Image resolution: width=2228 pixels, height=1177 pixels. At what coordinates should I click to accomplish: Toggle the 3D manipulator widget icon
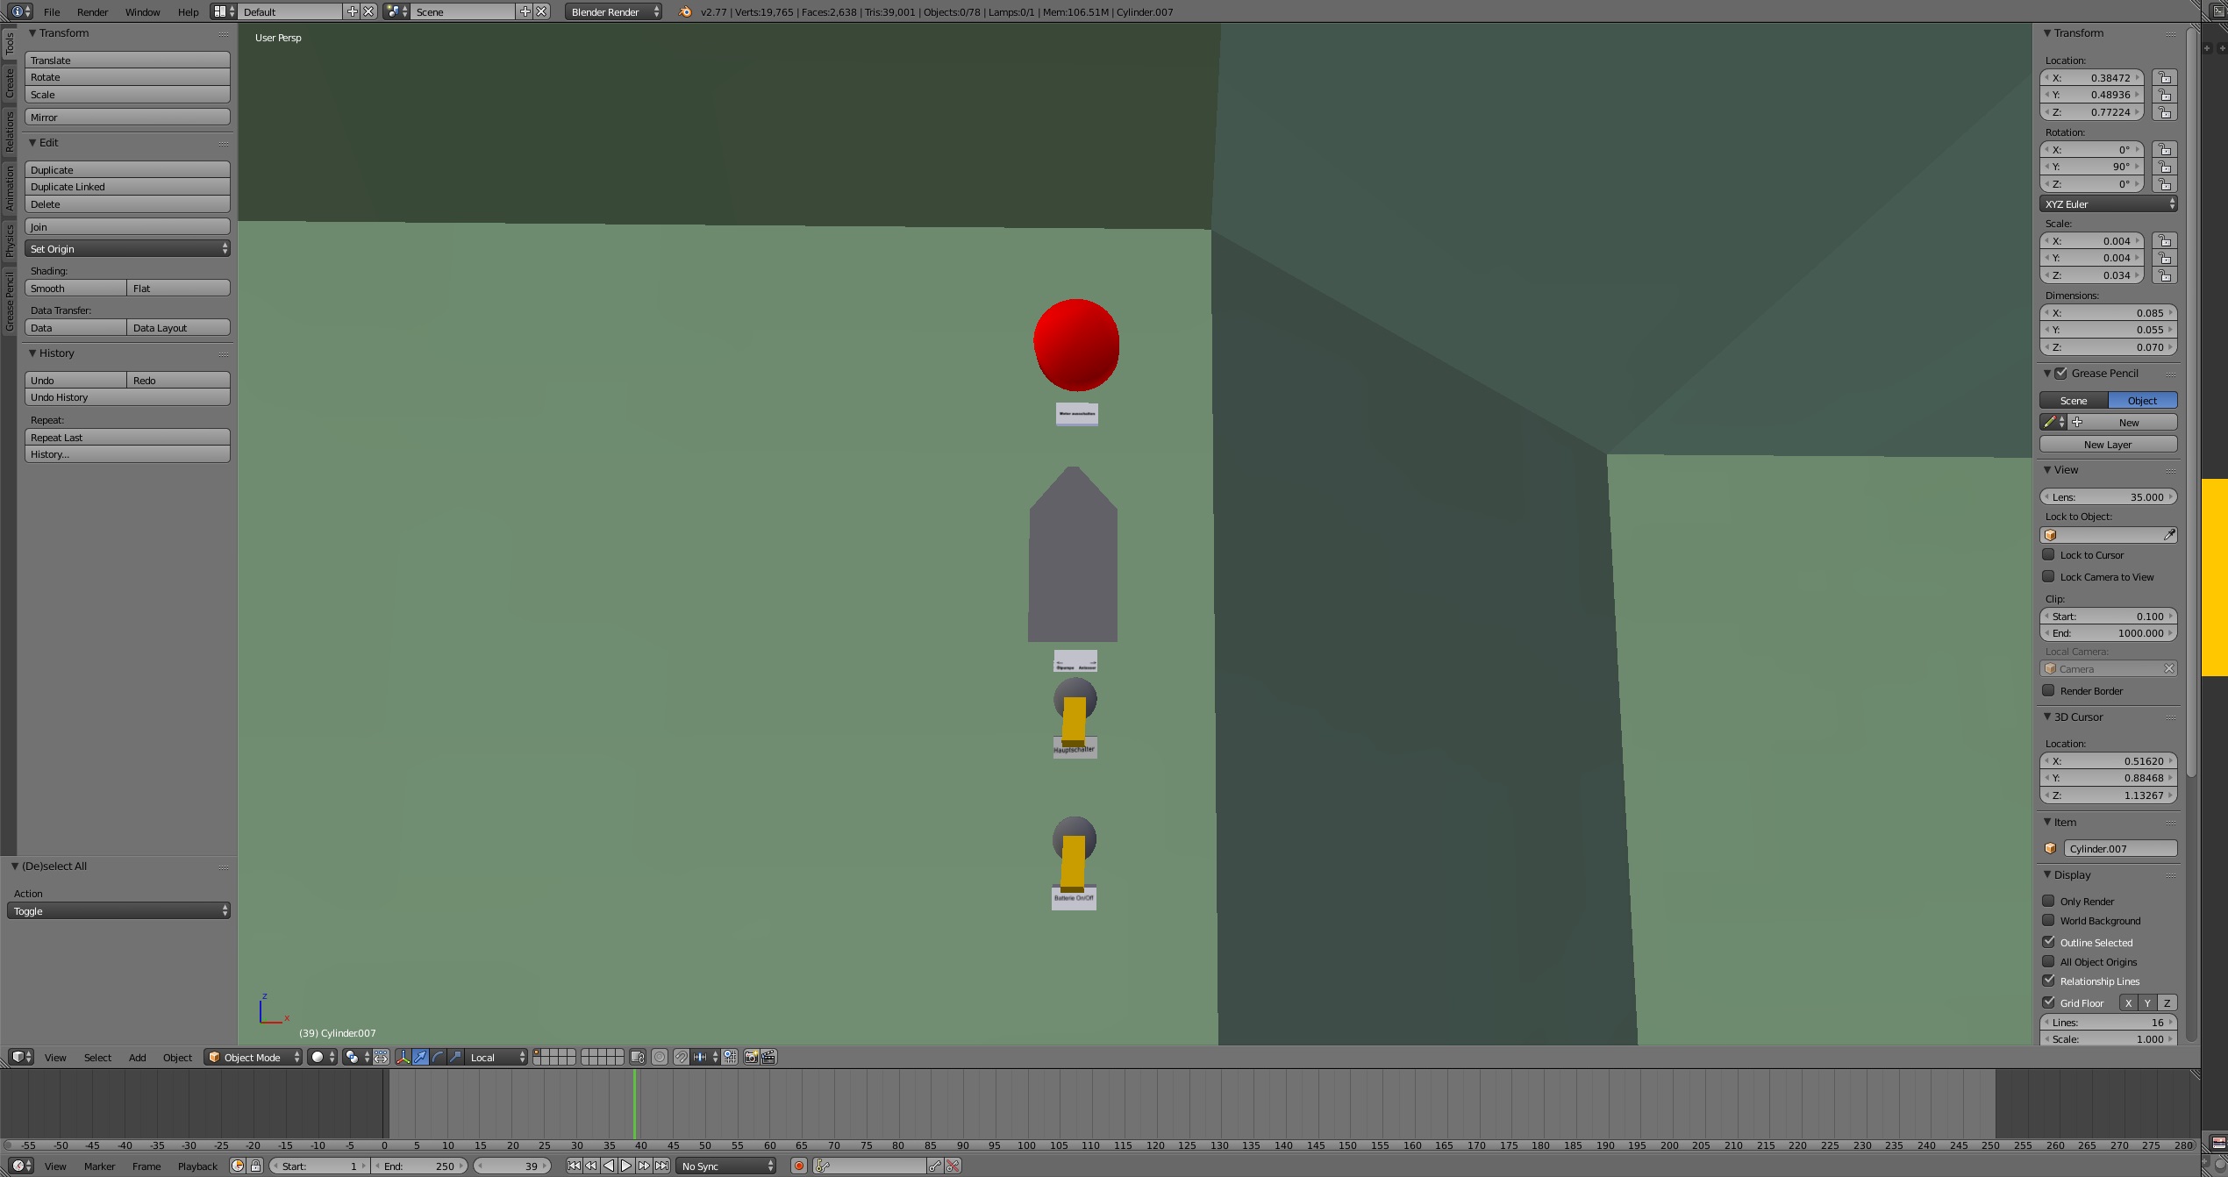(x=403, y=1057)
